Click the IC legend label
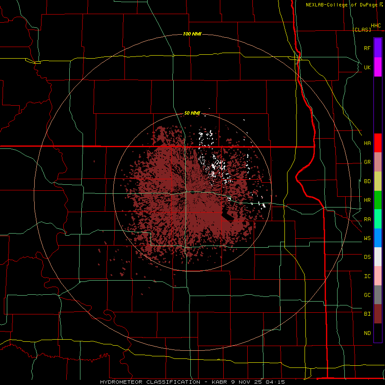This screenshot has width=385, height=385. (x=367, y=276)
